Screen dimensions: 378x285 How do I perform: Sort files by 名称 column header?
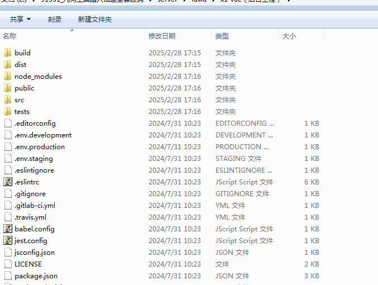click(x=10, y=36)
